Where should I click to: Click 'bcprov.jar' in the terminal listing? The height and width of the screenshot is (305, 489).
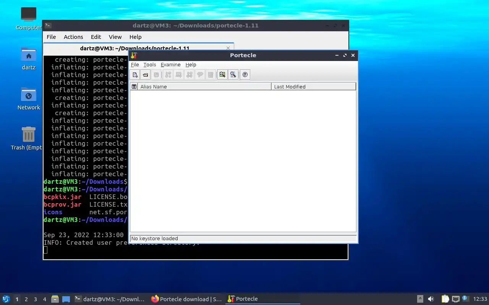(63, 204)
